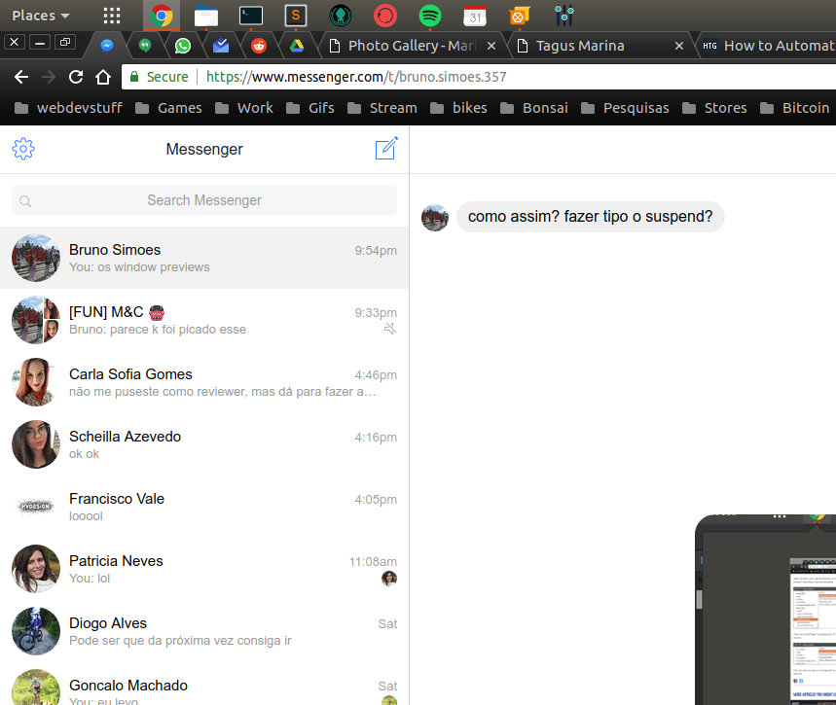Open the Gifs bookmarks folder

point(310,108)
